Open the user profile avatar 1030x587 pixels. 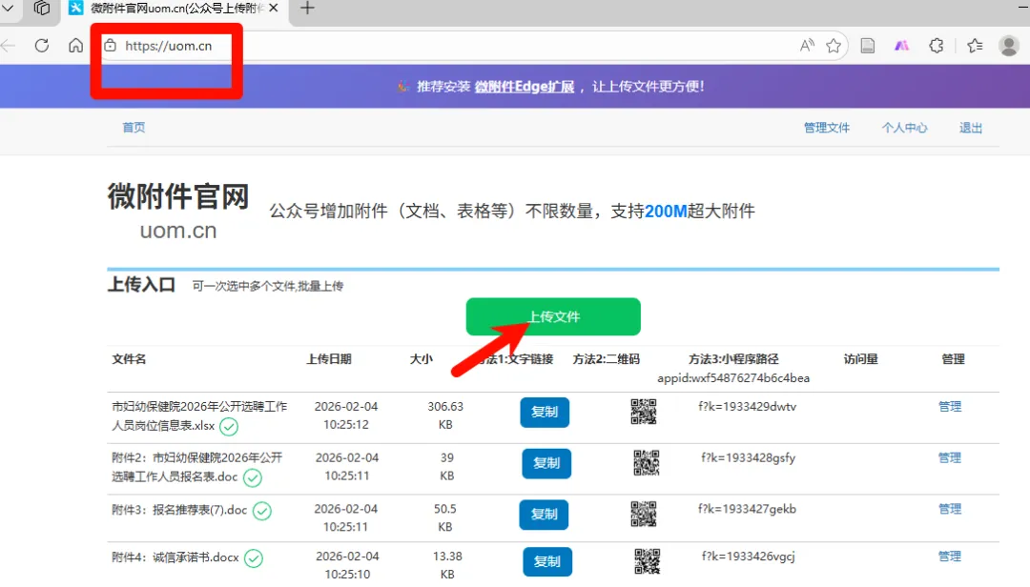pyautogui.click(x=1009, y=46)
